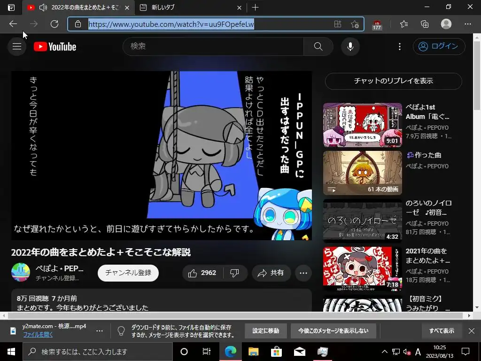The image size is (481, 361).
Task: Open Task View on the taskbar
Action: pos(207,352)
